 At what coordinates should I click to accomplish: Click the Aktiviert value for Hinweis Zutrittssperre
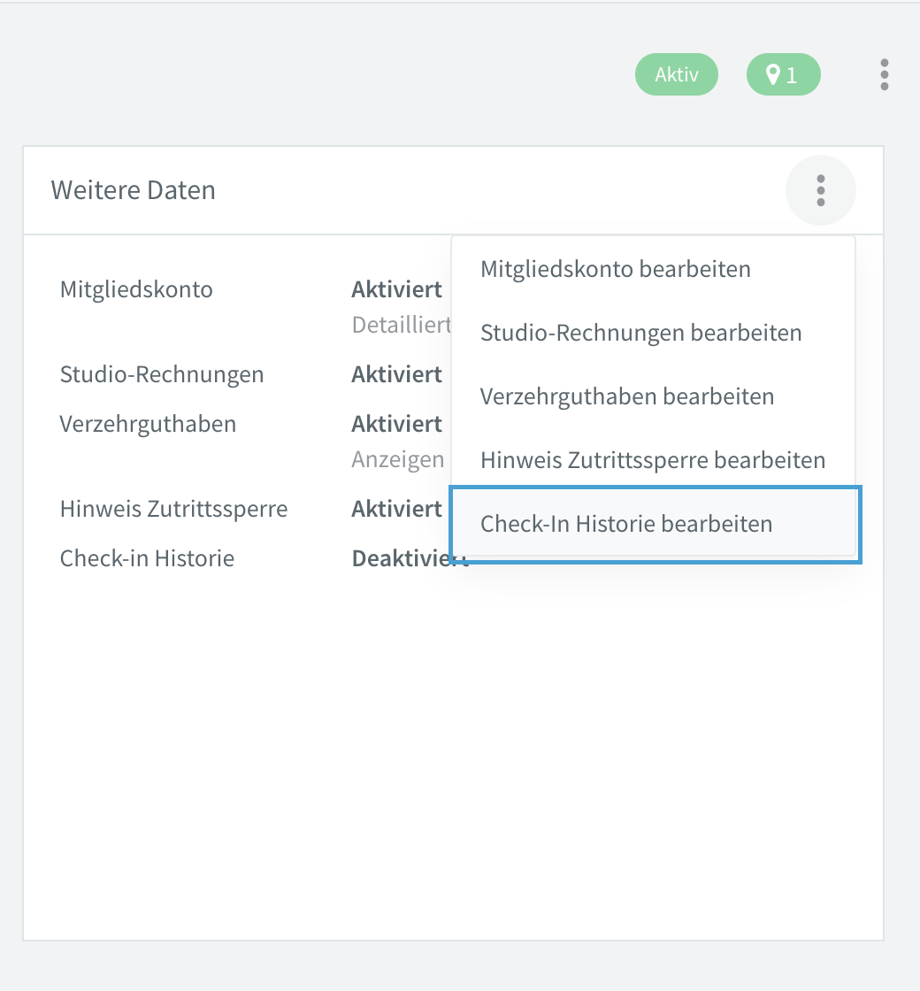tap(397, 509)
